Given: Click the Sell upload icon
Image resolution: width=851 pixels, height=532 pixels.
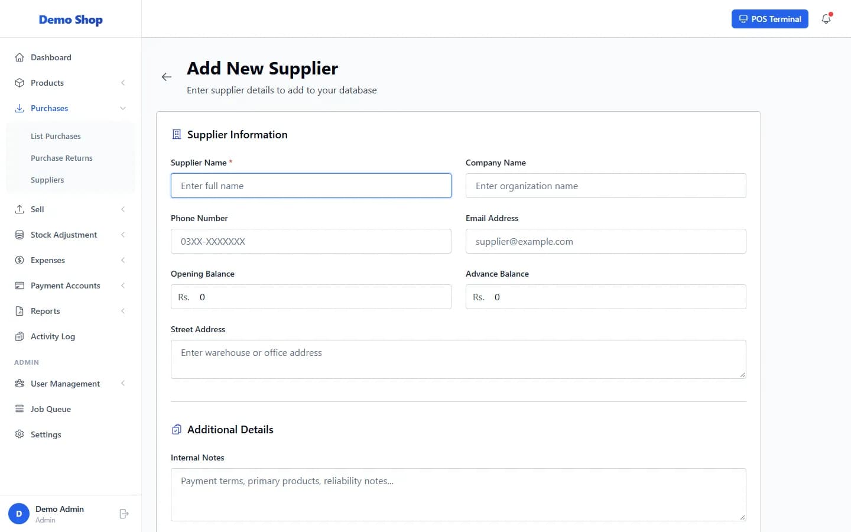Looking at the screenshot, I should [x=20, y=209].
